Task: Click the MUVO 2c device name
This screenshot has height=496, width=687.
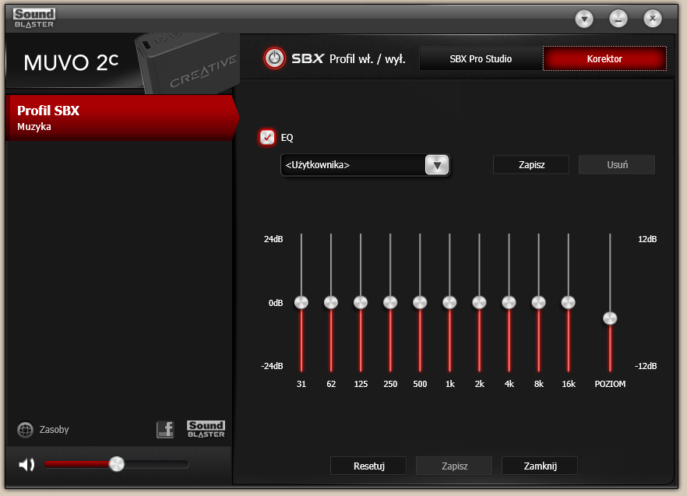Action: click(71, 62)
